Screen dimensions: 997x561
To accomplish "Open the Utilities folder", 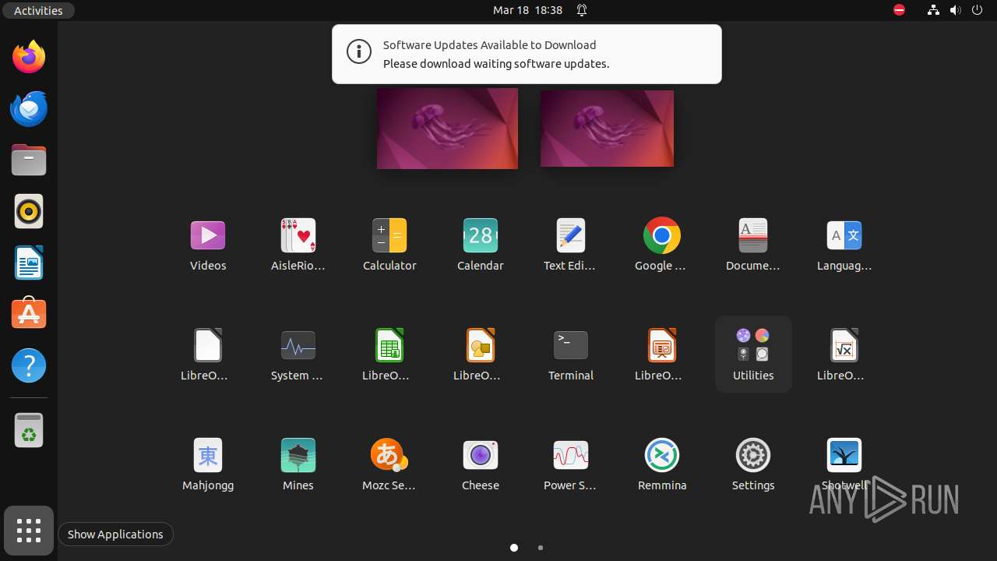I will pyautogui.click(x=753, y=354).
